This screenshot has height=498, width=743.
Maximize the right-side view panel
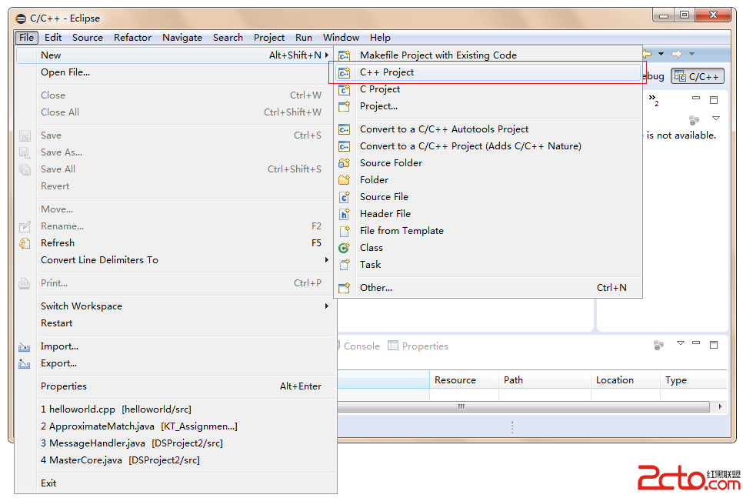tap(714, 99)
